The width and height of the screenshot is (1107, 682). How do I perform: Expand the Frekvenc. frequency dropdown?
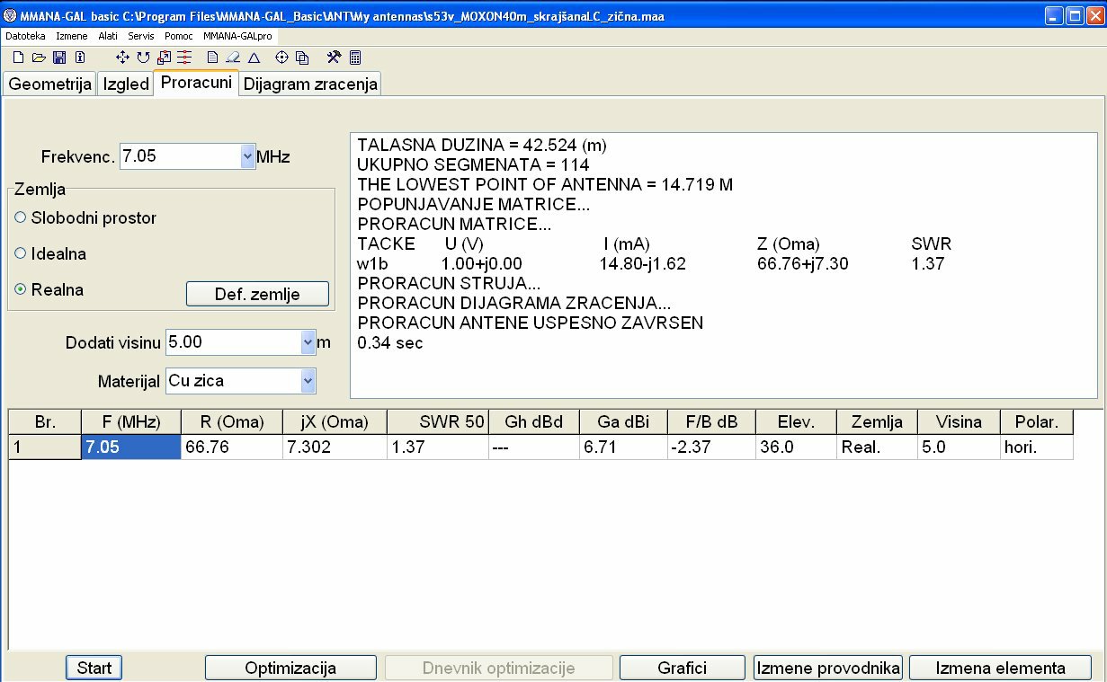(248, 156)
